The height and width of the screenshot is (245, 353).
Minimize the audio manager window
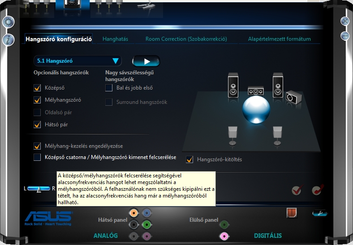[345, 35]
